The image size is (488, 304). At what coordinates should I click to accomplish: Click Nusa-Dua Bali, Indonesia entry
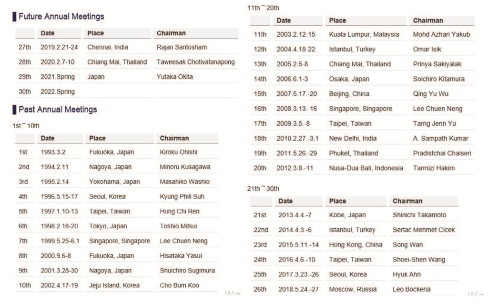(366, 168)
